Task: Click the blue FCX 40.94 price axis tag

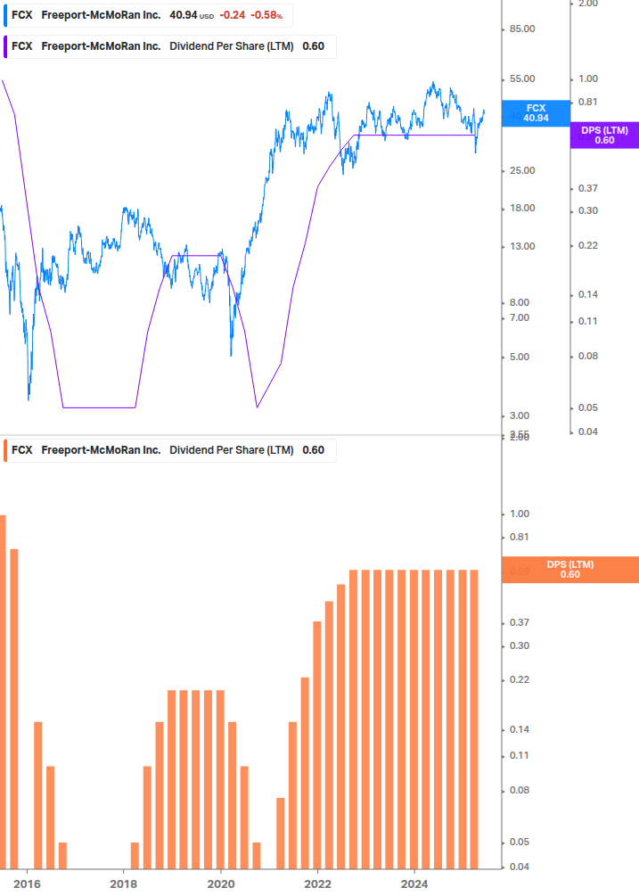Action: tap(536, 113)
